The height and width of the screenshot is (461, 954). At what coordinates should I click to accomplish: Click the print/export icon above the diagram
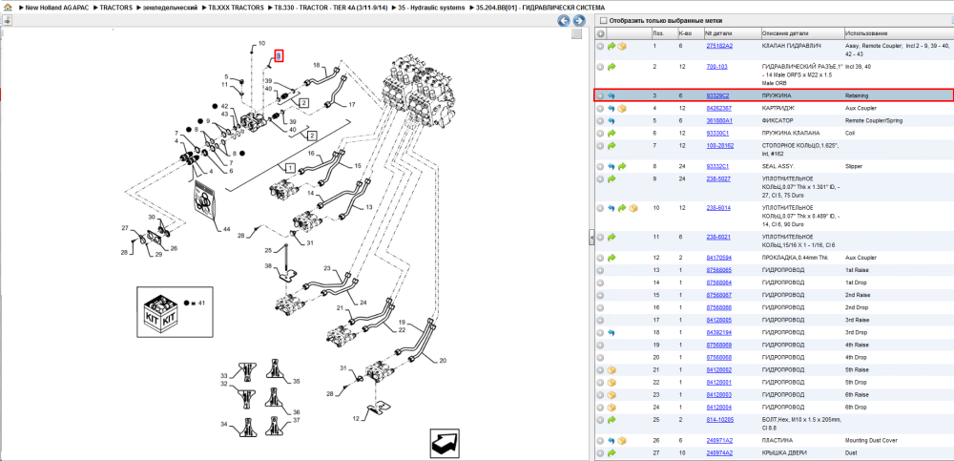pos(8,20)
